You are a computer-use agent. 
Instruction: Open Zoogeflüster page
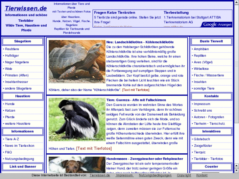(203, 145)
